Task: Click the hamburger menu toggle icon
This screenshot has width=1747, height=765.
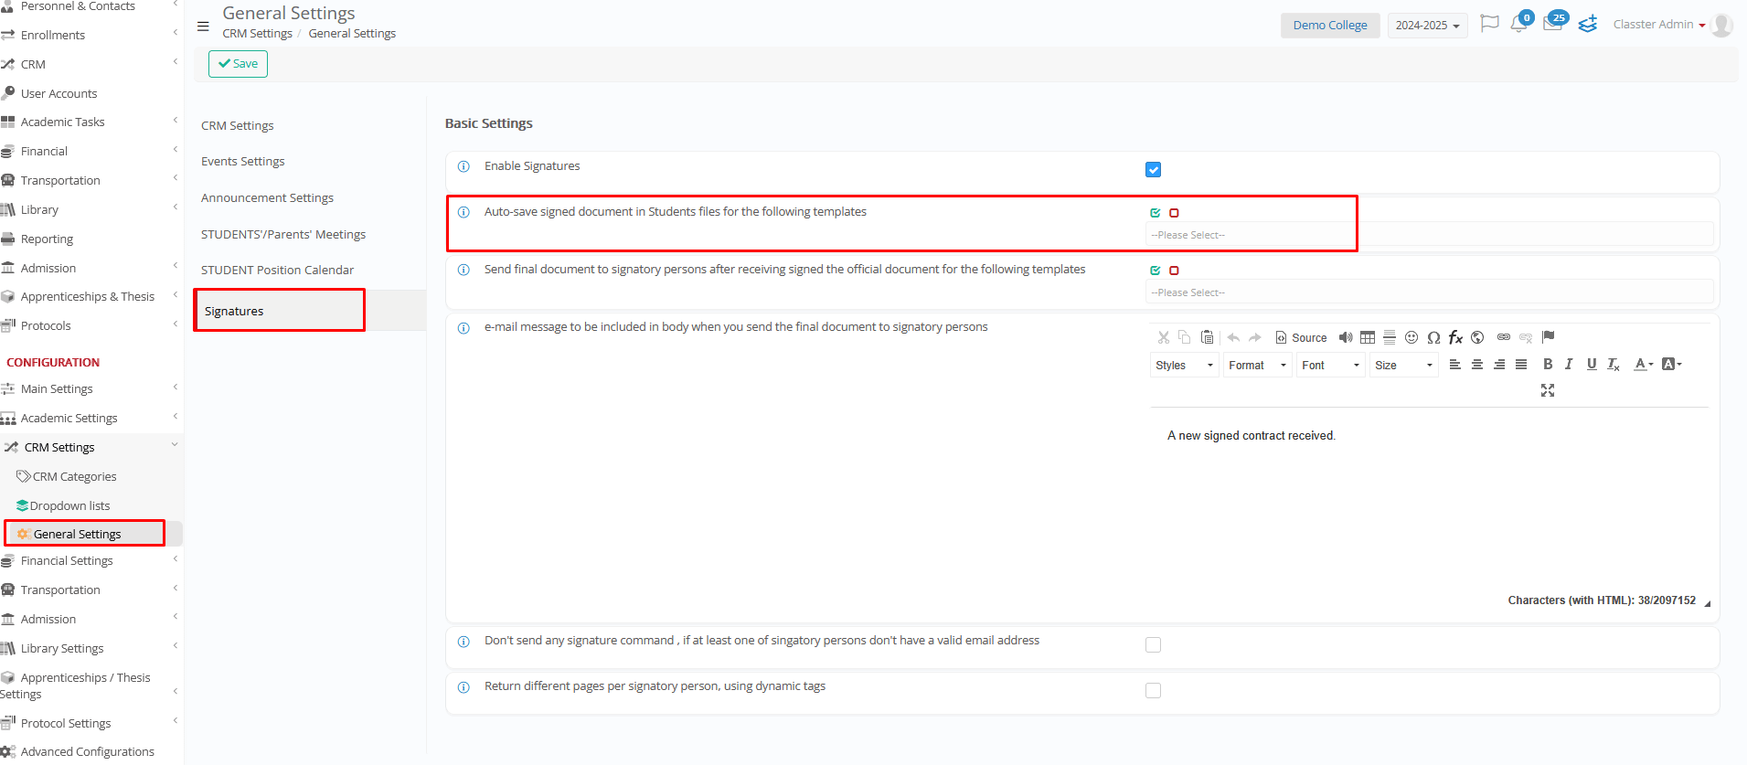Action: point(203,27)
